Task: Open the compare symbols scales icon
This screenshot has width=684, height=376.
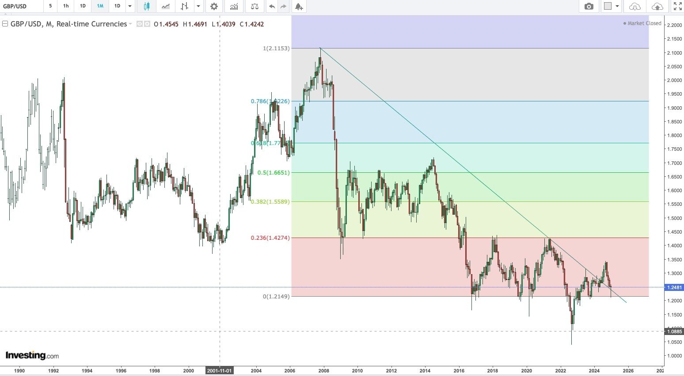Action: [x=255, y=6]
